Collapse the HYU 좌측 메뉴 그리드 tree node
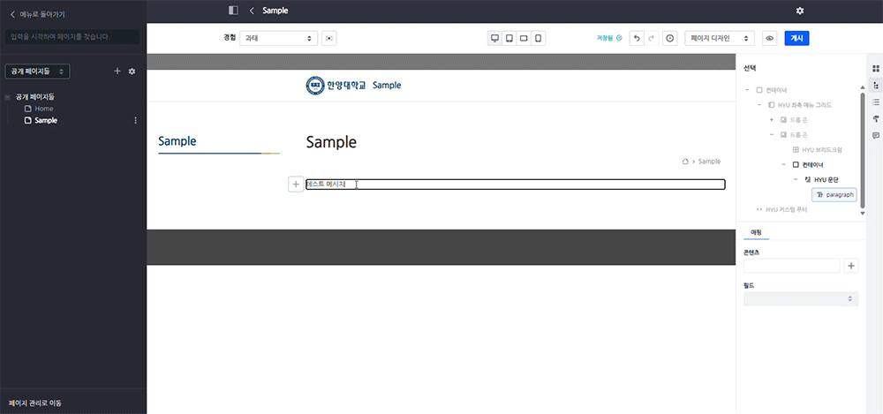This screenshot has width=883, height=414. (x=758, y=105)
